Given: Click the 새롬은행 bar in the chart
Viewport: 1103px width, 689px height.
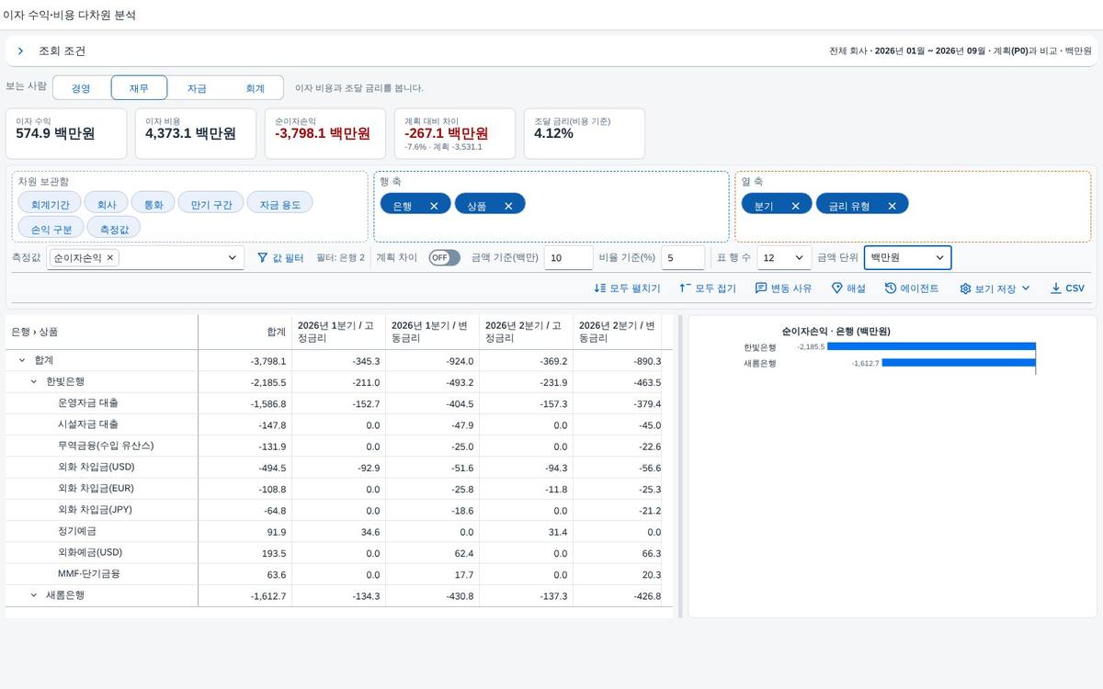Looking at the screenshot, I should pyautogui.click(x=959, y=363).
